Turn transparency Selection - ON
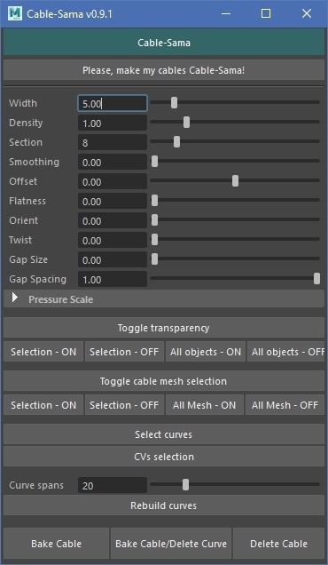328x565 pixels. point(43,352)
